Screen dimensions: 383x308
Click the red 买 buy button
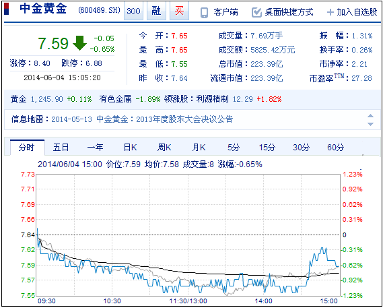[x=179, y=11]
